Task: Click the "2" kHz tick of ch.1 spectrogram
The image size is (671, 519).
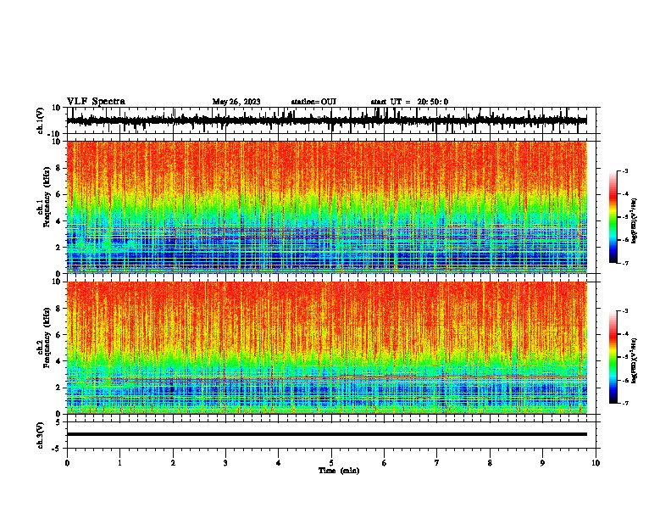Action: point(59,247)
